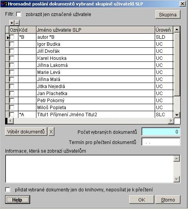Open the Skupina button

168,14
